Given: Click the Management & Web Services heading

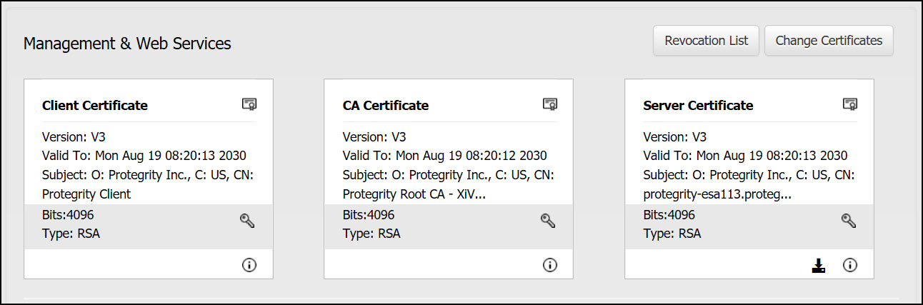Looking at the screenshot, I should (127, 44).
